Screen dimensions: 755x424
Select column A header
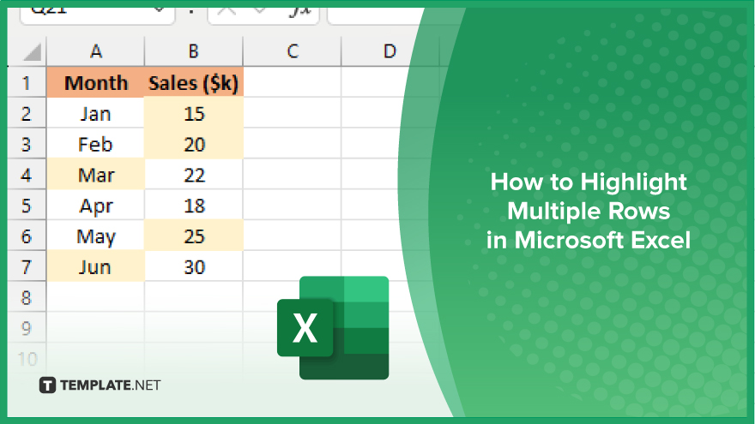96,51
